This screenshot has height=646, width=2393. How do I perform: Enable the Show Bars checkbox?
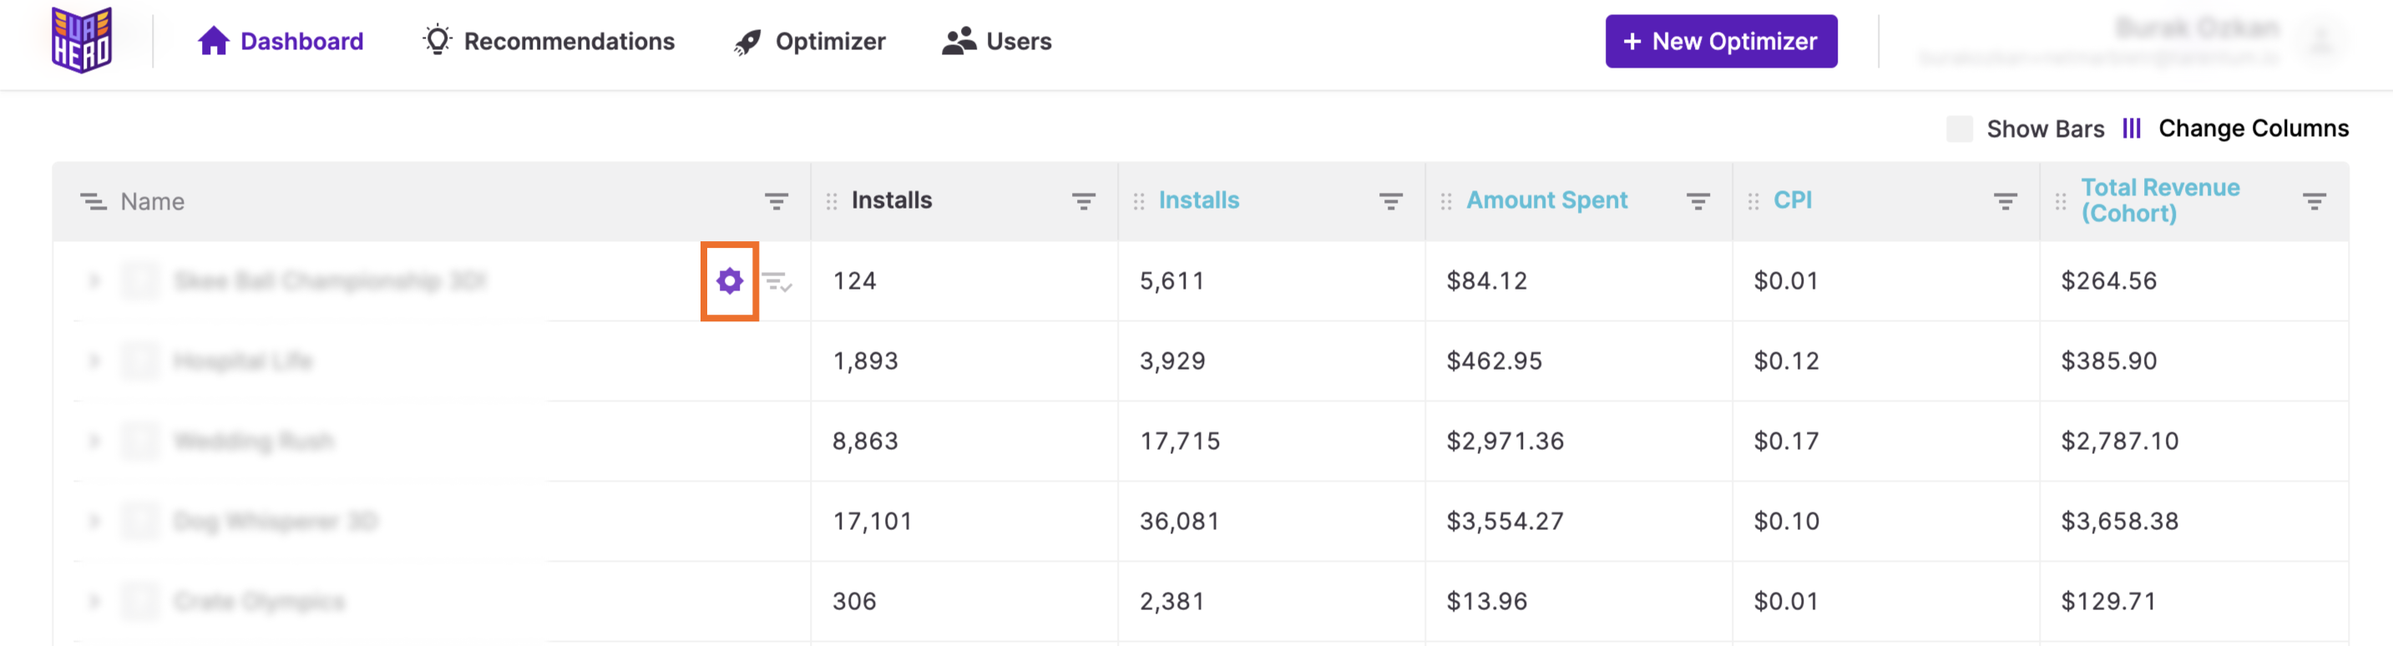pos(1958,129)
